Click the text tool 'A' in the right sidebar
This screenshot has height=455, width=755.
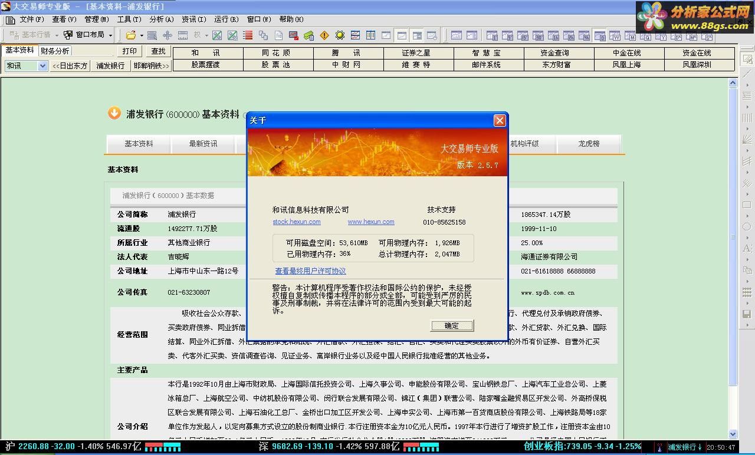click(x=747, y=248)
